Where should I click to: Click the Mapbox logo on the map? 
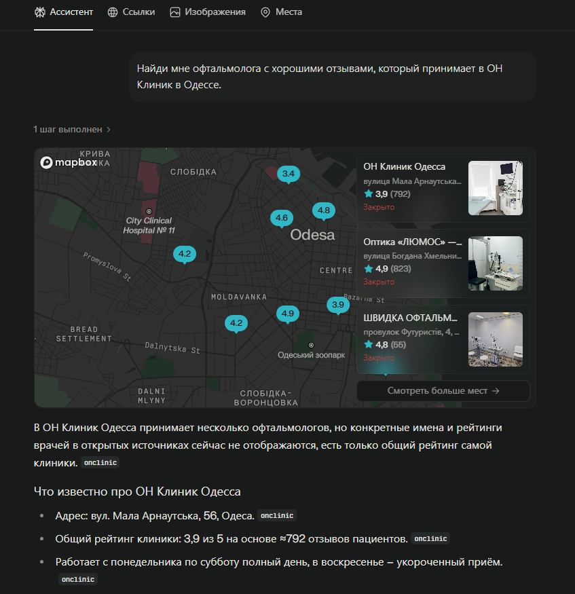coord(69,163)
